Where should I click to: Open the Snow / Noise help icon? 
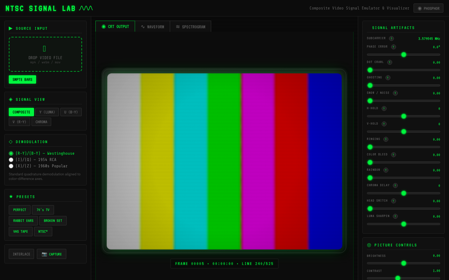[395, 93]
